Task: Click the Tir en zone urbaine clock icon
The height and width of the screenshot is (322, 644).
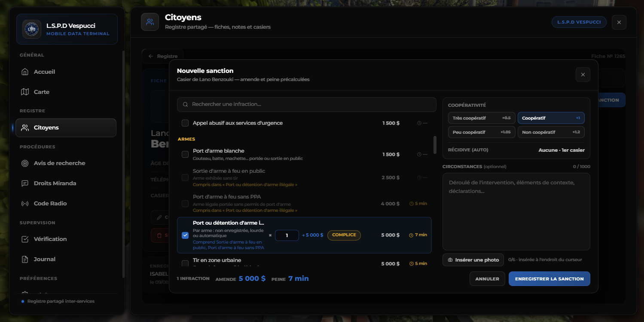Action: coord(411,264)
